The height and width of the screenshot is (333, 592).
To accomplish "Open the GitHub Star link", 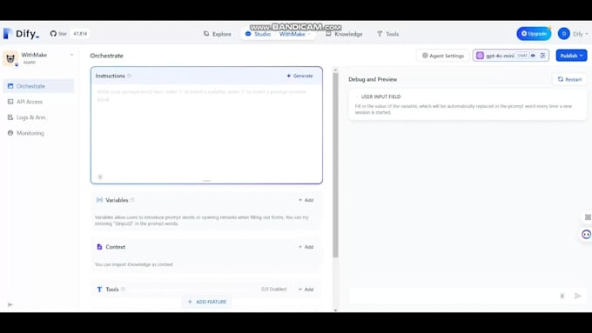I will (x=58, y=34).
